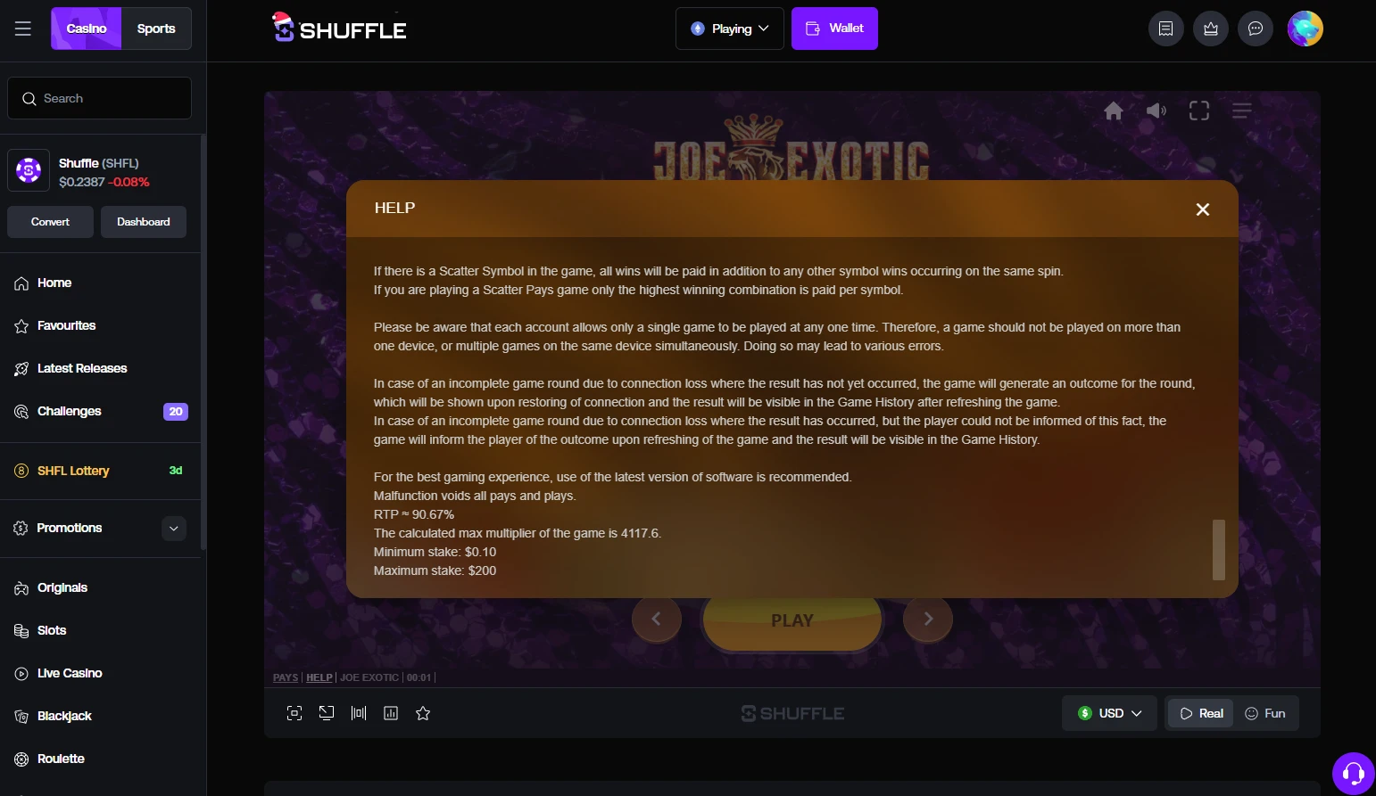Open live support headset button
The image size is (1376, 796).
[x=1354, y=773]
